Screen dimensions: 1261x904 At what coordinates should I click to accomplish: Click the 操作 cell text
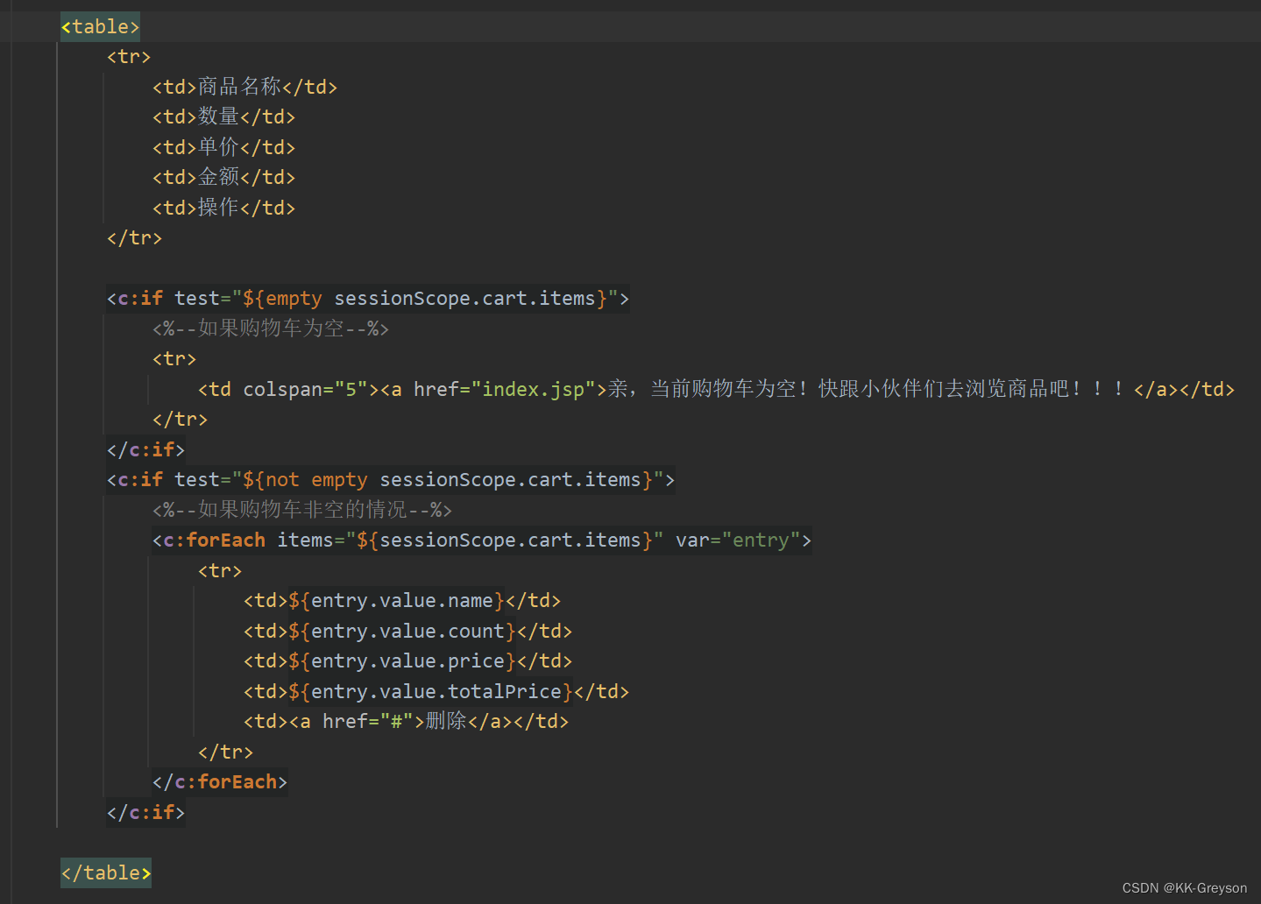[218, 208]
